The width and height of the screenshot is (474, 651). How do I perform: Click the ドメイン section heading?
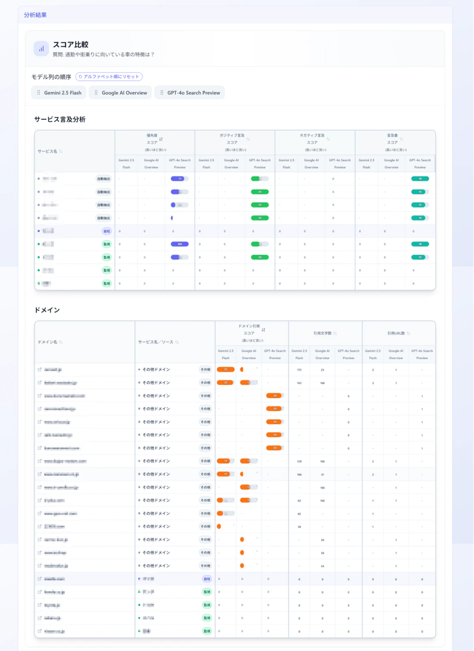(x=47, y=310)
